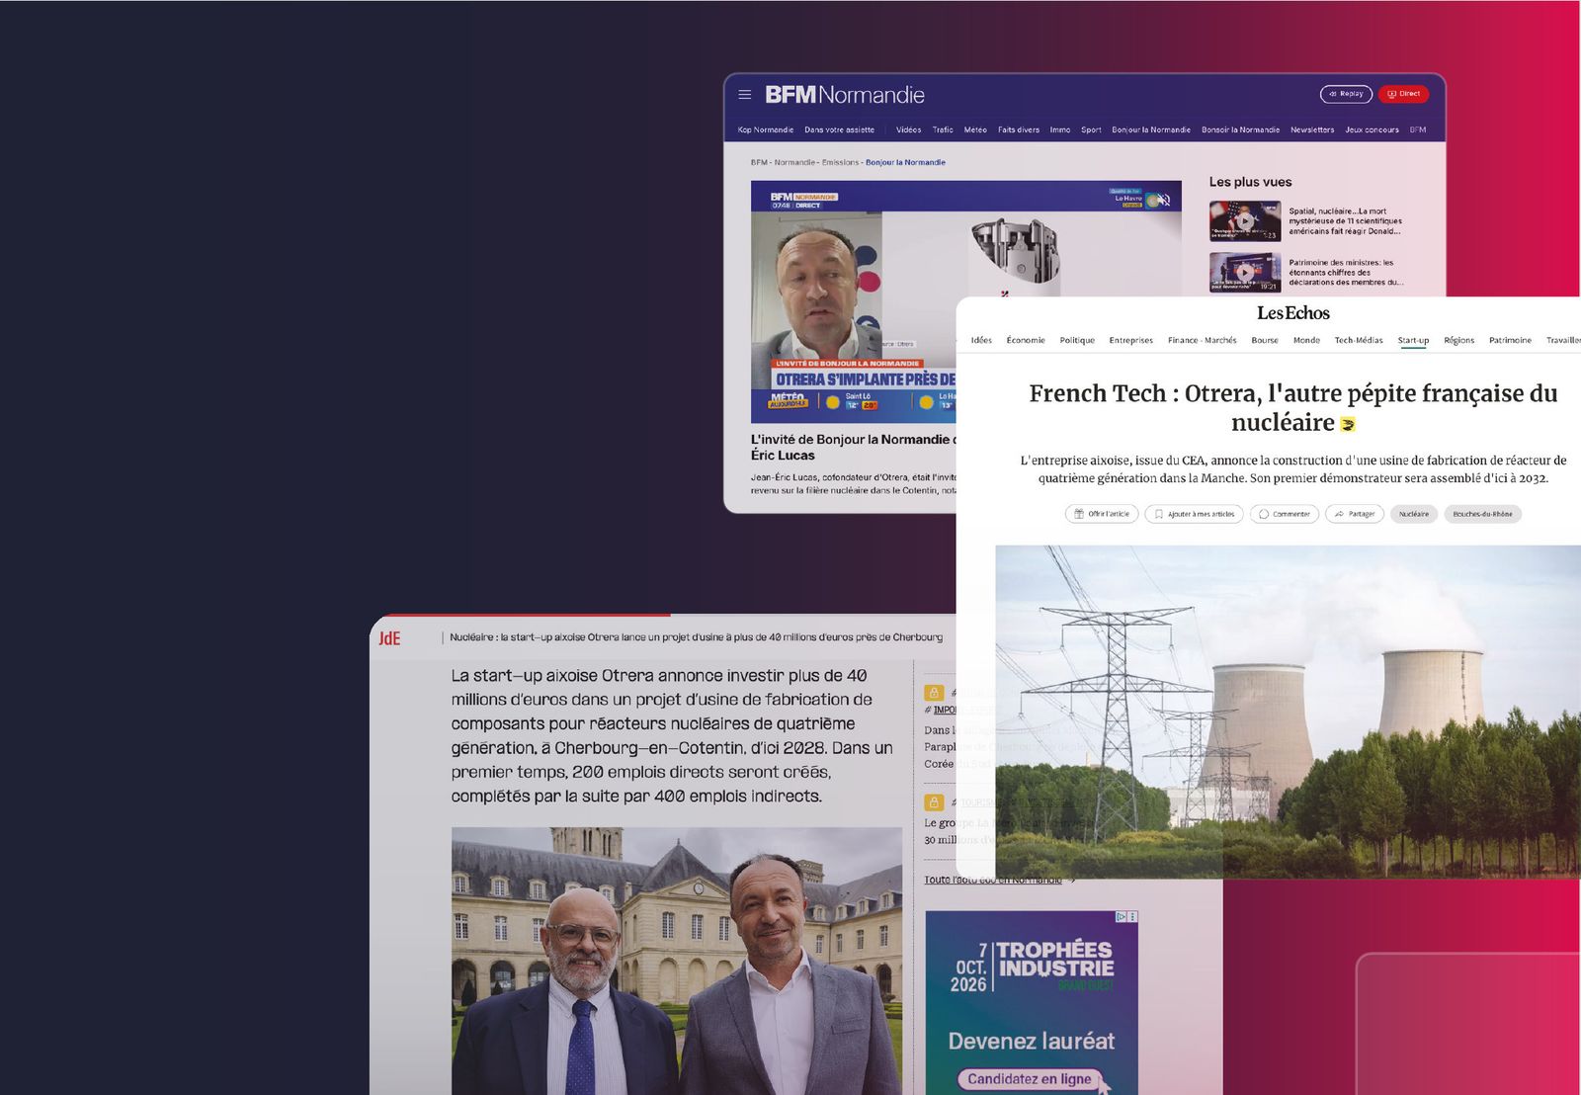This screenshot has width=1581, height=1095.
Task: Click the Commenter button
Action: pos(1285,514)
